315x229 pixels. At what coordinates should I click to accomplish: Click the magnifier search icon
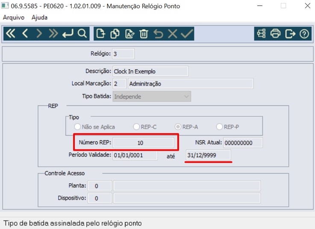82,33
